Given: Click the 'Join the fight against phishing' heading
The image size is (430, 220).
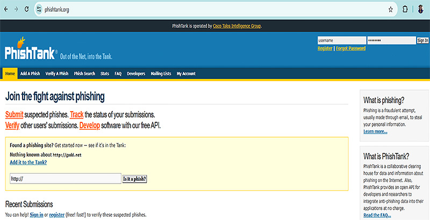Looking at the screenshot, I should (55, 97).
